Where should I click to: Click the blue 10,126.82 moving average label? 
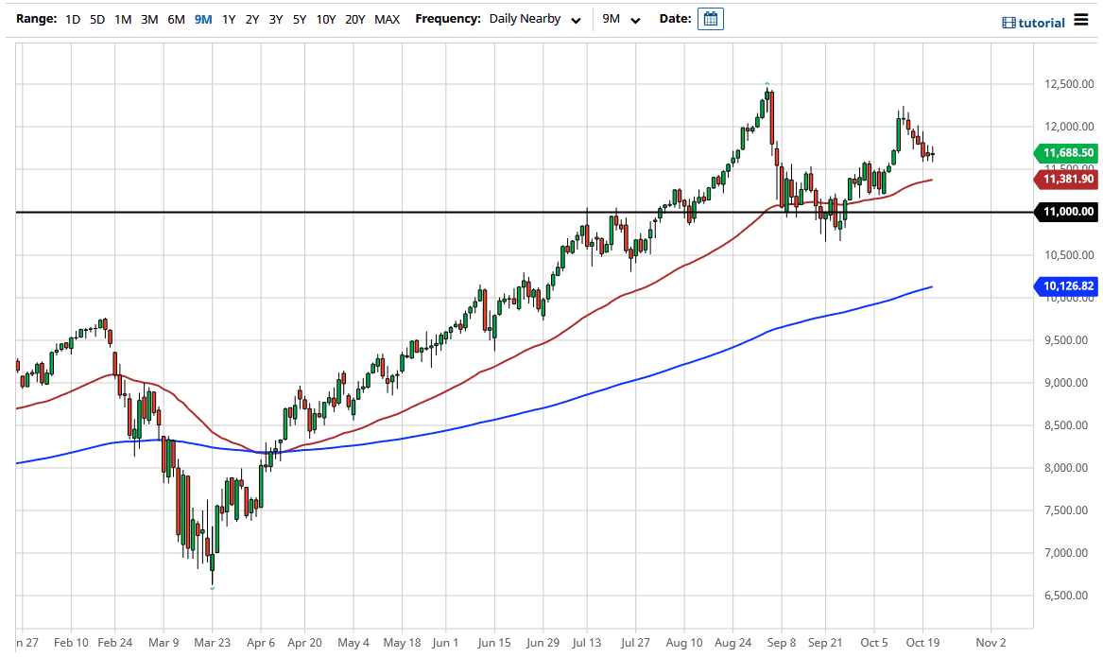1069,285
